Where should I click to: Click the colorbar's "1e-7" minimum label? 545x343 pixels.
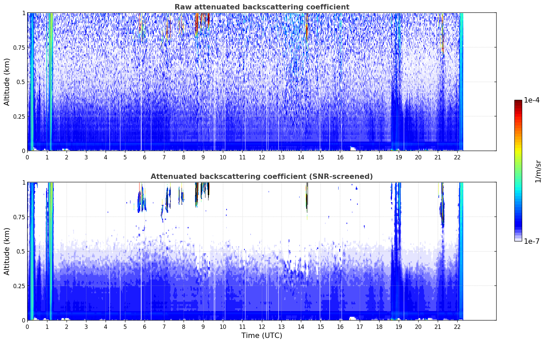click(532, 241)
